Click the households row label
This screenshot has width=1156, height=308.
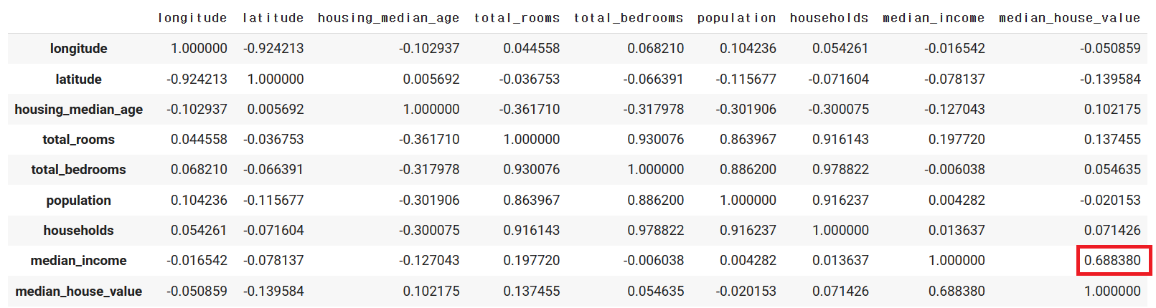point(78,231)
